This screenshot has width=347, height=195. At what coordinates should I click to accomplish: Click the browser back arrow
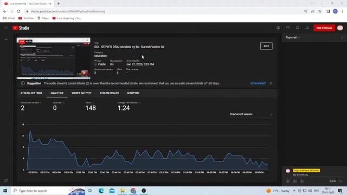[x=5, y=11]
